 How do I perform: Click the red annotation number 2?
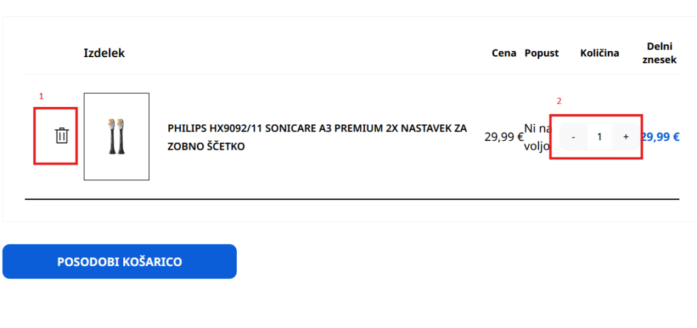[x=560, y=101]
